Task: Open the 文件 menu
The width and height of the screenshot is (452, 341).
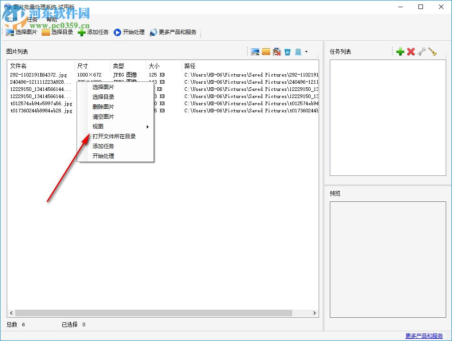Action: (x=11, y=19)
